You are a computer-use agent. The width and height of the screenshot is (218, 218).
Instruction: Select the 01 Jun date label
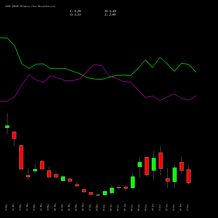coord(104,208)
